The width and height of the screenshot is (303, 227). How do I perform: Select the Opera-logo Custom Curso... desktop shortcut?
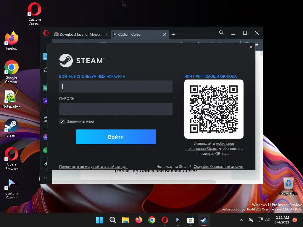35,14
